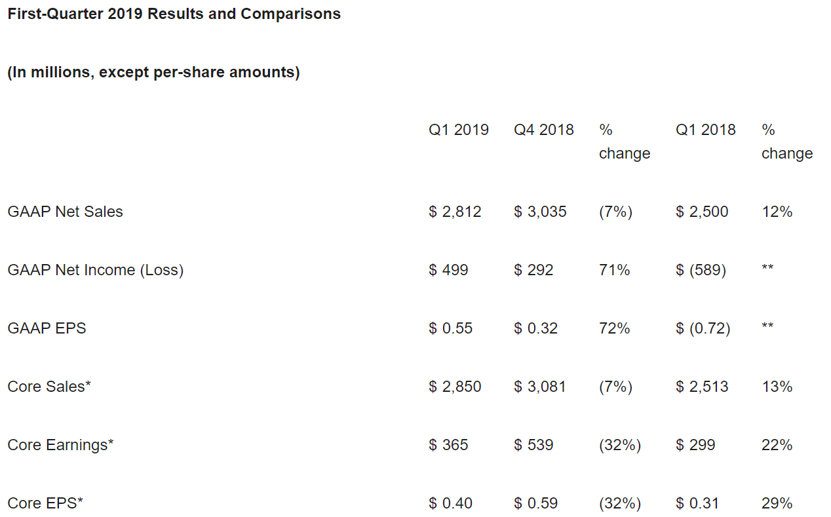Select the Q1 2018 column header
Screen dimensions: 831x517
coord(705,130)
